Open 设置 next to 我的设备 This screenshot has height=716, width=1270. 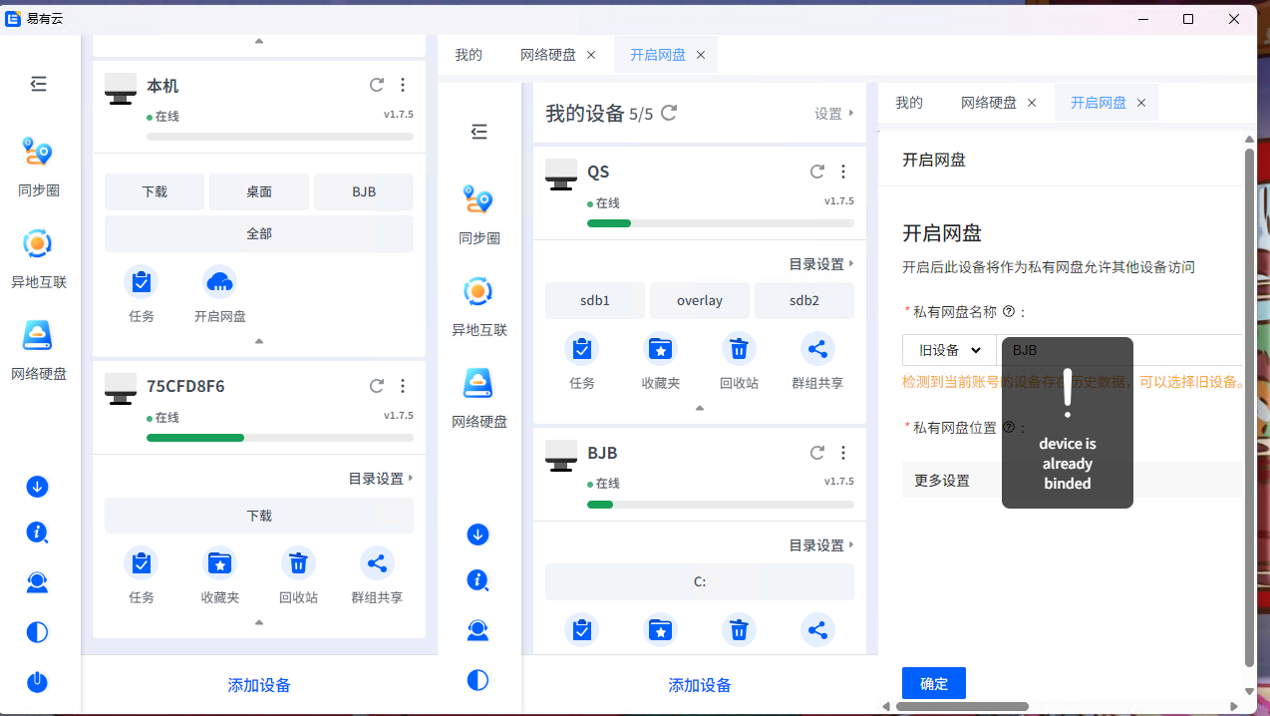tap(833, 114)
